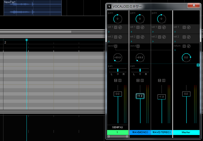Viewport: 203px width, 141px height.
Task: Click the cyan playhead marker in ruler
Action: click(27, 40)
